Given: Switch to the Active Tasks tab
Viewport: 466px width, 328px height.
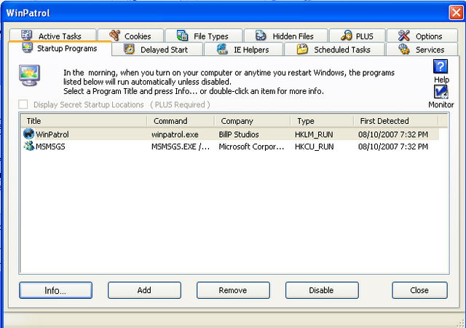Looking at the screenshot, I should tap(53, 36).
